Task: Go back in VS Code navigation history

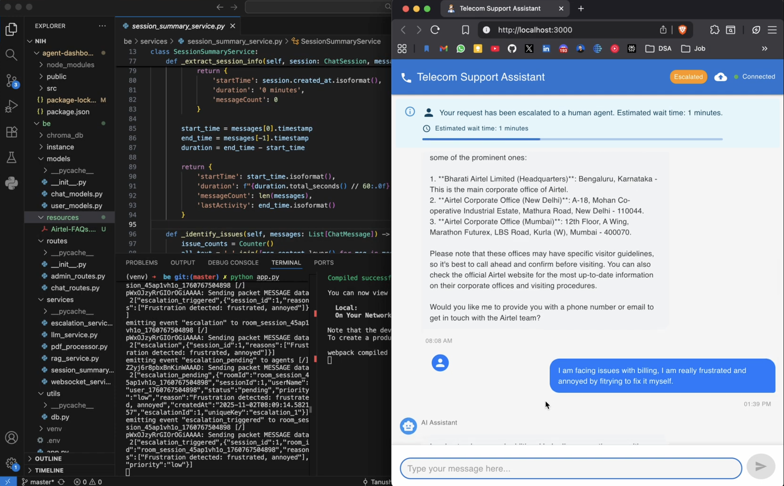Action: pyautogui.click(x=220, y=7)
